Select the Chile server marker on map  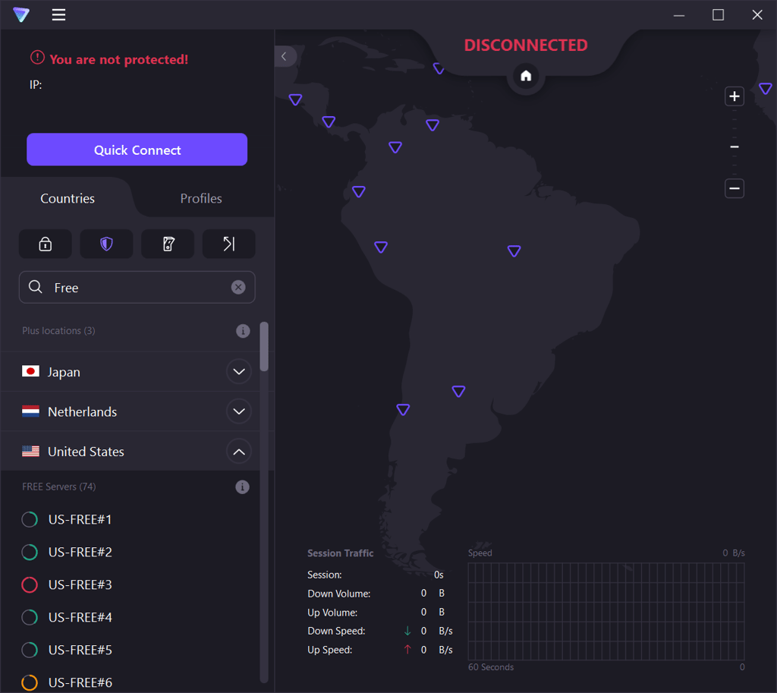point(403,409)
